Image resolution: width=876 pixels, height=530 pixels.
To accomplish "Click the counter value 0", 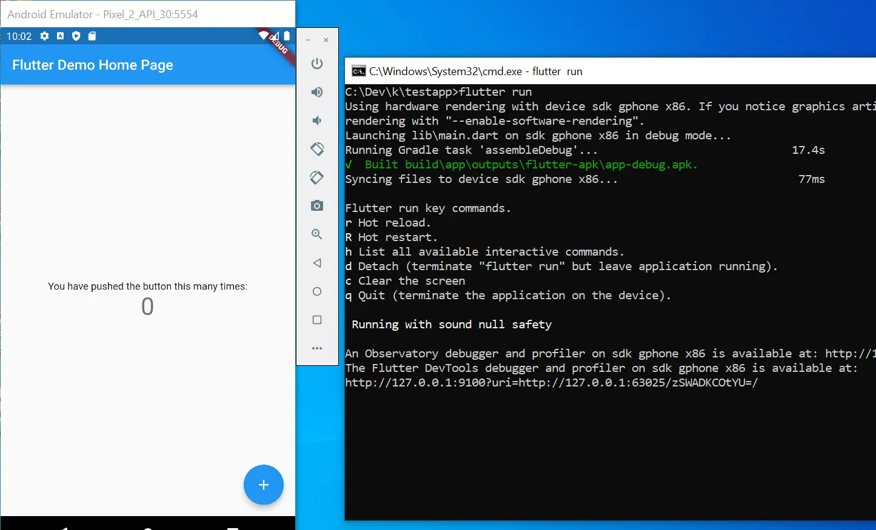I will click(x=147, y=306).
